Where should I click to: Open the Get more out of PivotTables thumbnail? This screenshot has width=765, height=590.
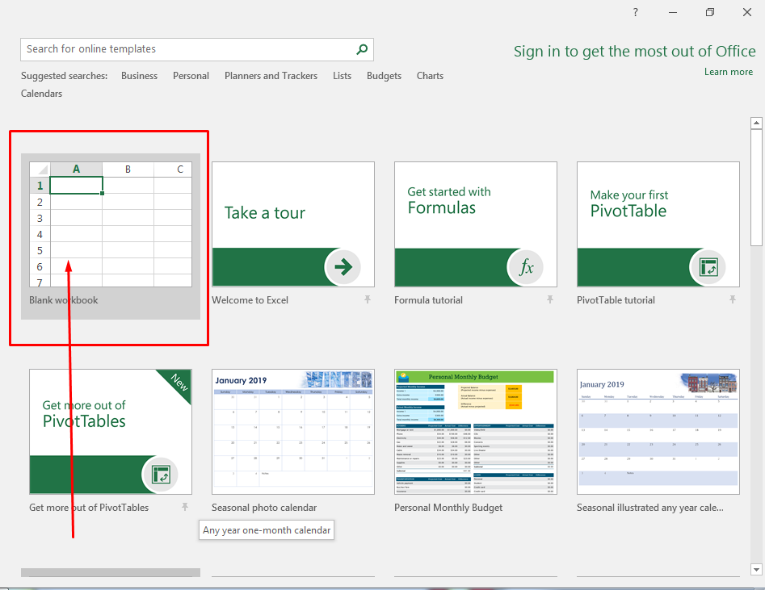(111, 432)
